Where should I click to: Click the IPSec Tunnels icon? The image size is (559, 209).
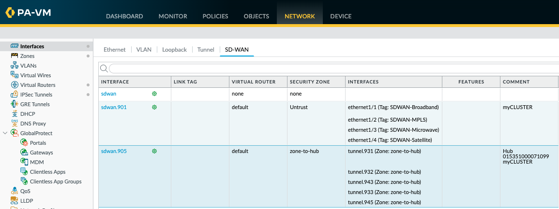point(15,95)
